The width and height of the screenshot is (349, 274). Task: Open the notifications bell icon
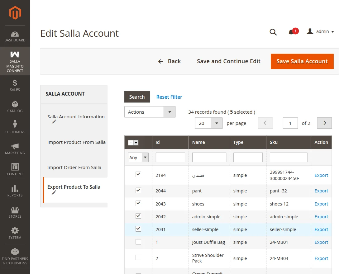pyautogui.click(x=291, y=32)
